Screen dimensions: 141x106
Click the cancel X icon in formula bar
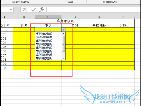[25, 10]
